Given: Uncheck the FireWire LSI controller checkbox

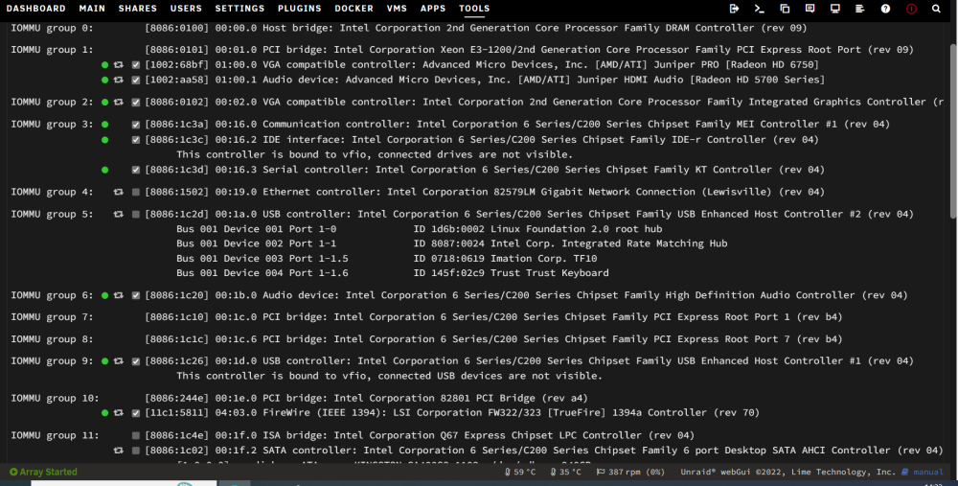Looking at the screenshot, I should [136, 413].
